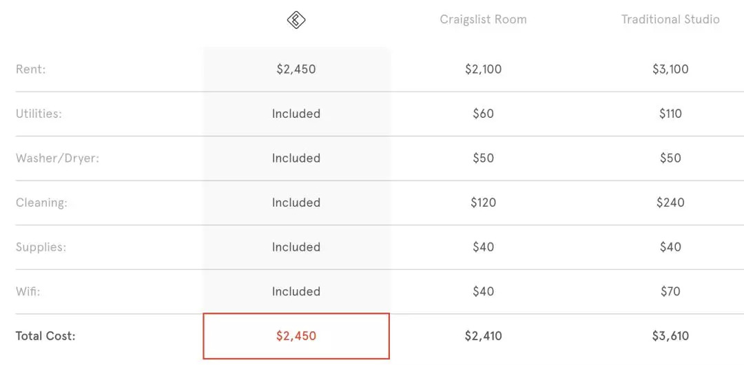Click Craigslist Room total $2,410
744x365 pixels.
point(483,336)
